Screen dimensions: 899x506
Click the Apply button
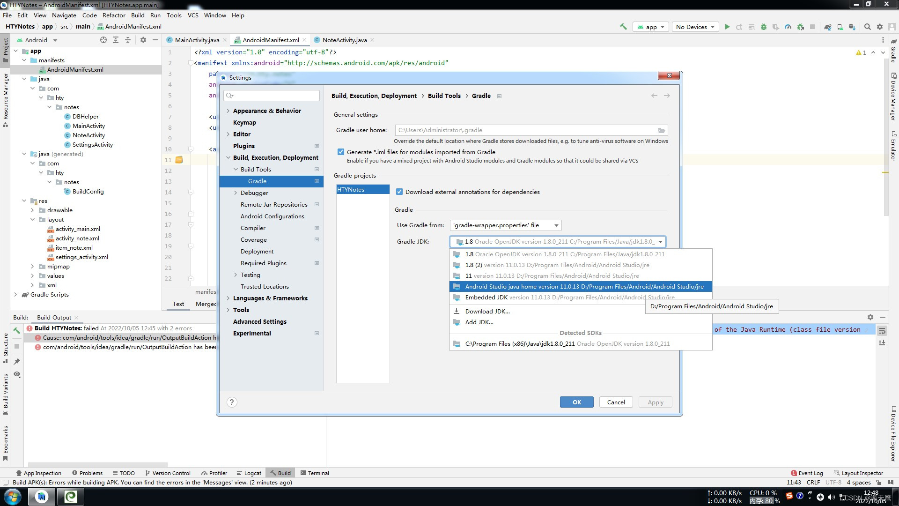656,402
